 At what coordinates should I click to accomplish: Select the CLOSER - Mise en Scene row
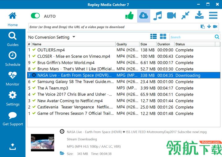[x=124, y=56]
